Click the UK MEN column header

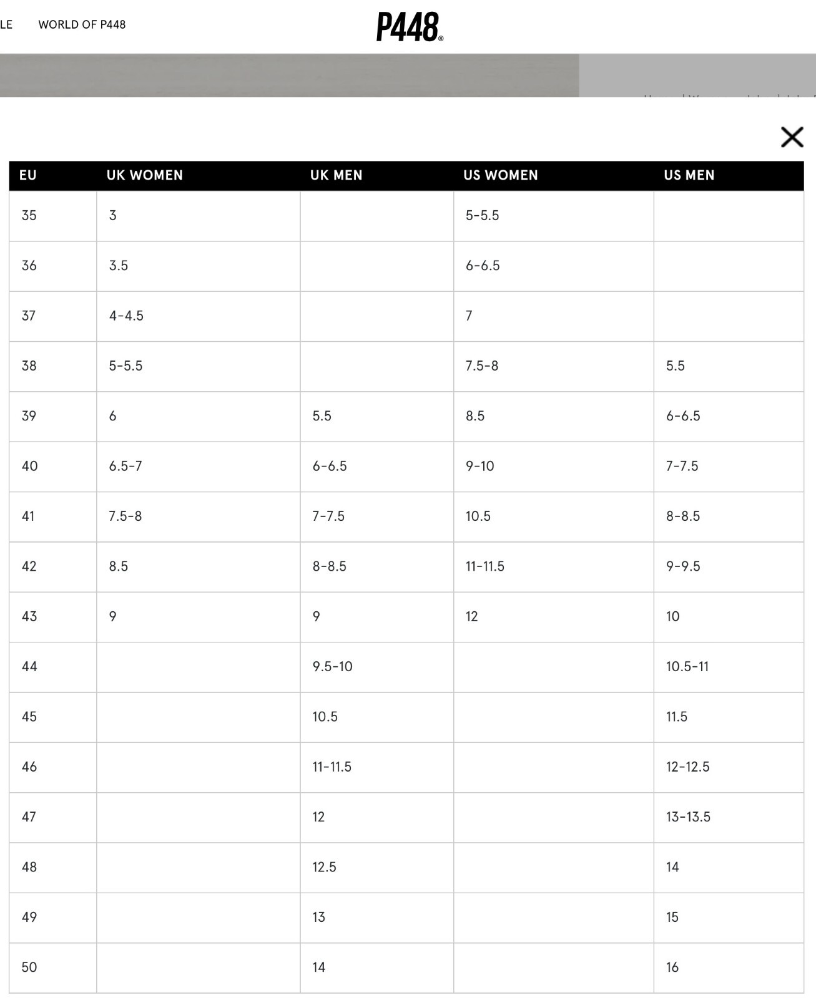[337, 175]
